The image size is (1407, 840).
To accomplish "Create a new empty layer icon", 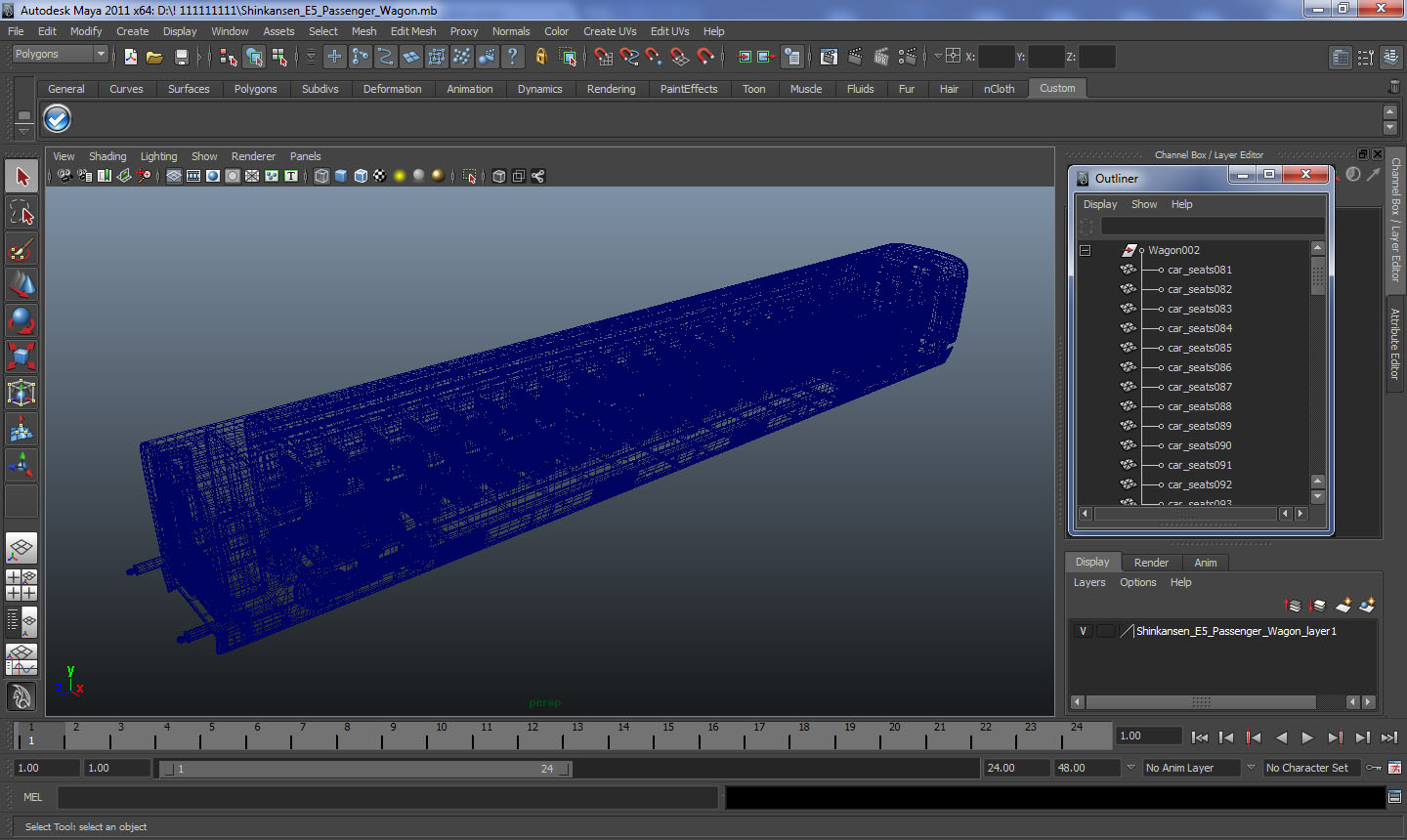I will pos(1343,606).
